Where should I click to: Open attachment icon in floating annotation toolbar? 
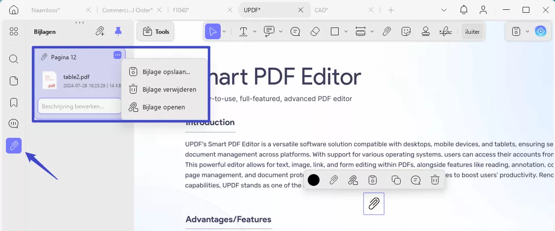(x=352, y=180)
